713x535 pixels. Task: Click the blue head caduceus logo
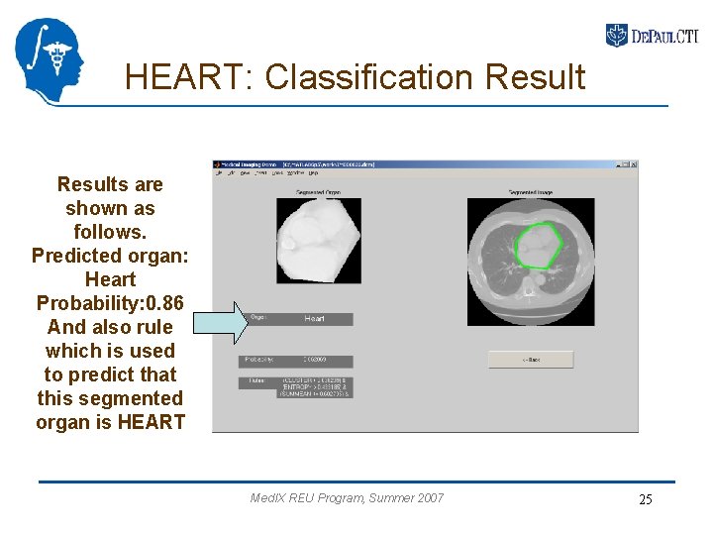pyautogui.click(x=50, y=60)
